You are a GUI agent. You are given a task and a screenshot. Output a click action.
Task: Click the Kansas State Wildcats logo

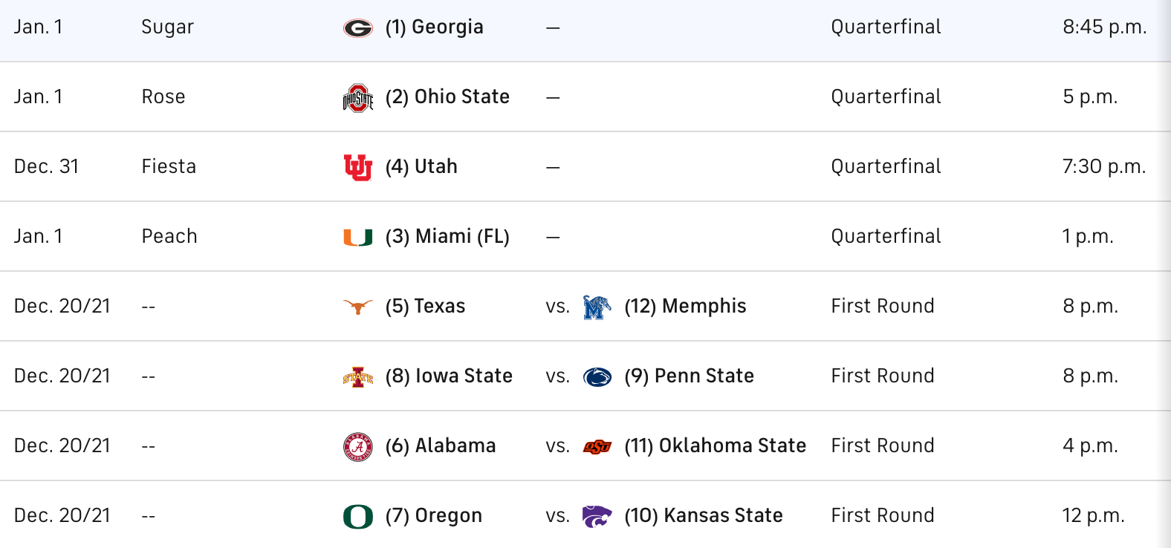tap(597, 516)
